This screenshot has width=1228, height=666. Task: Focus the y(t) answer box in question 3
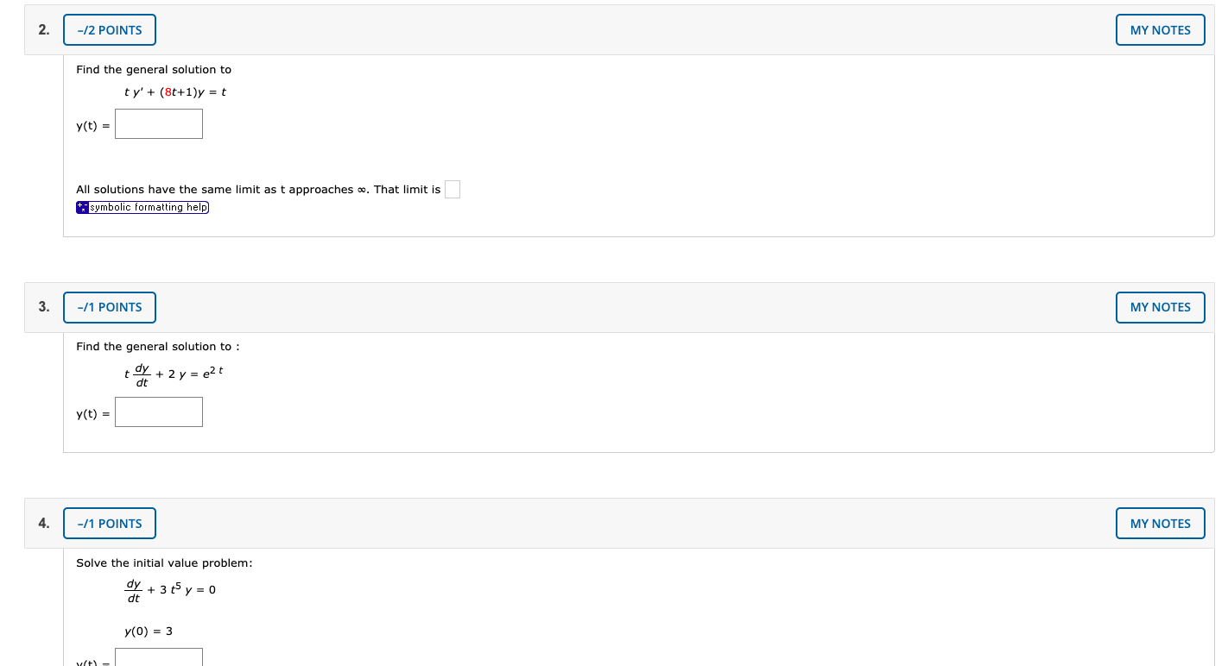tap(159, 412)
